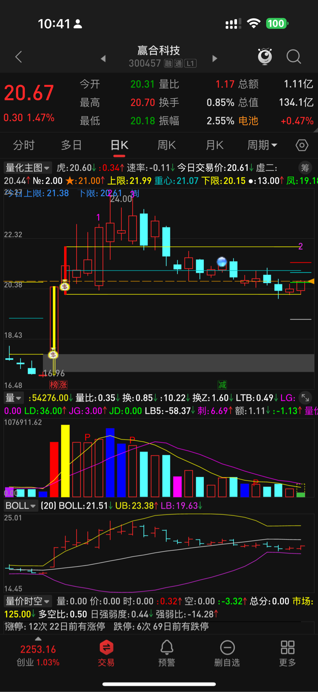Open the 量价时空 indicator dropdown
Screen dimensions: 318x692
pos(27,601)
